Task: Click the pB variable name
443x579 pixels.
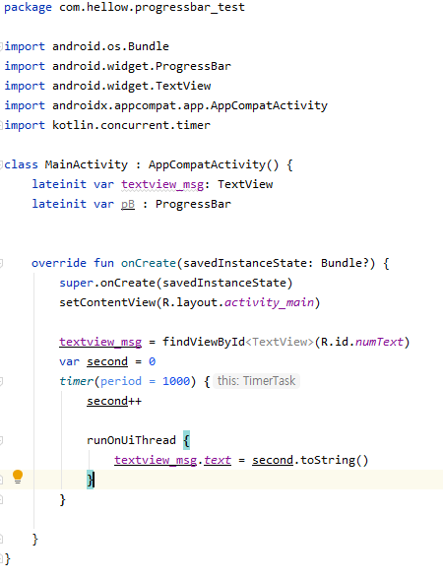Action: [128, 204]
